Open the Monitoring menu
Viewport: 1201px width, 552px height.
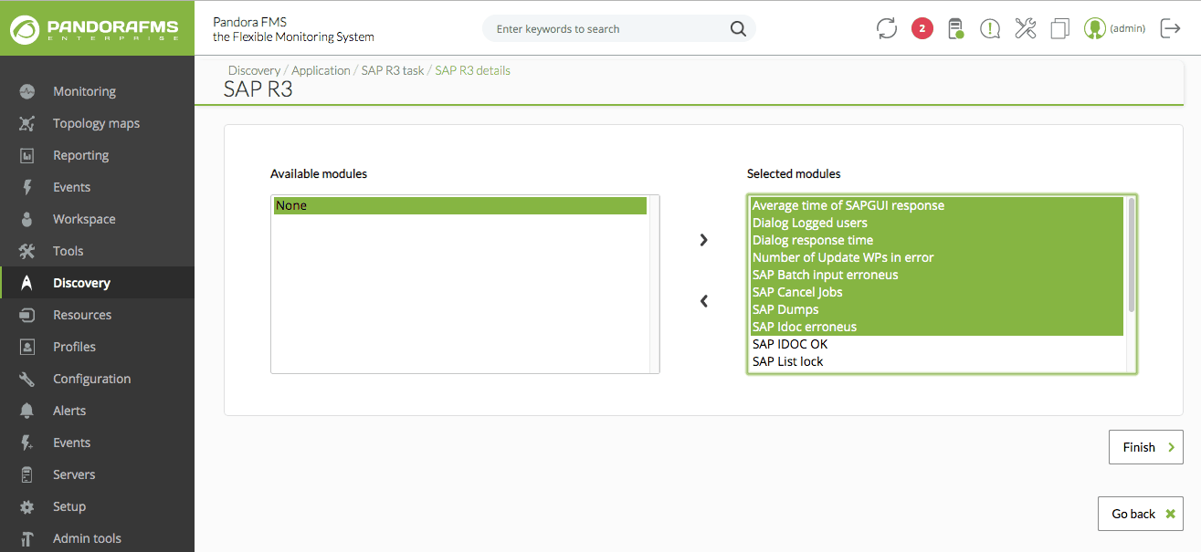(x=84, y=91)
